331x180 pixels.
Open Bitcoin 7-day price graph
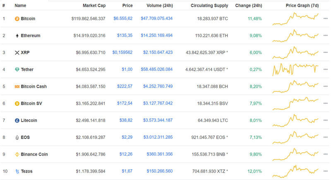tap(295, 19)
